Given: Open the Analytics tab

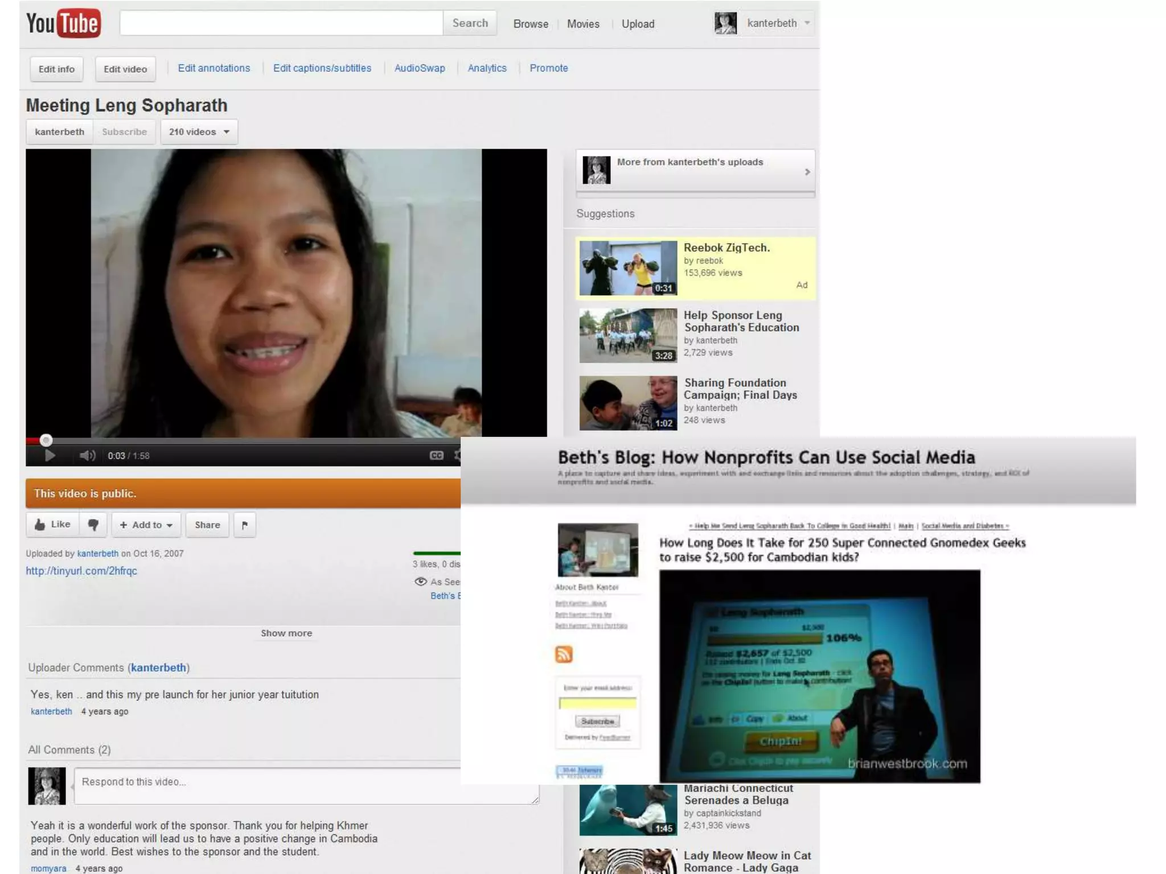Looking at the screenshot, I should tap(487, 68).
